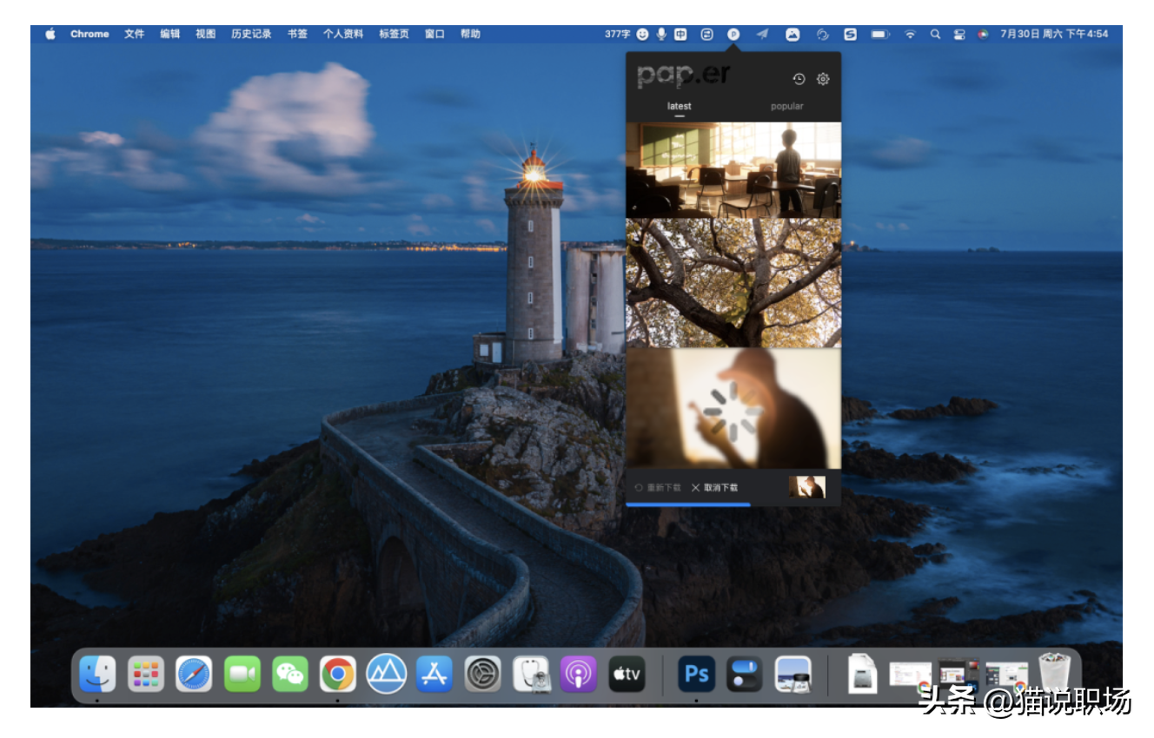
Task: Open the Wi-Fi status menu
Action: (910, 34)
